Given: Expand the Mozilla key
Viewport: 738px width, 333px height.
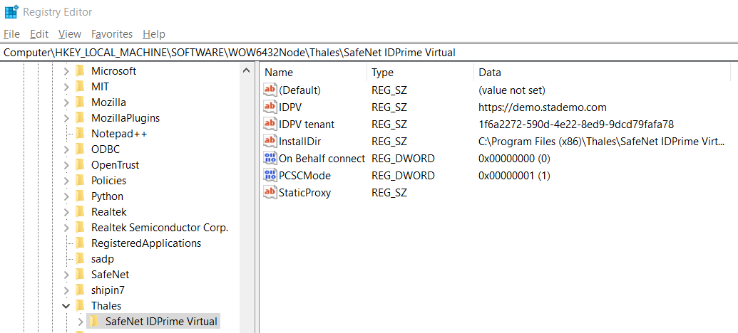Looking at the screenshot, I should pyautogui.click(x=66, y=102).
